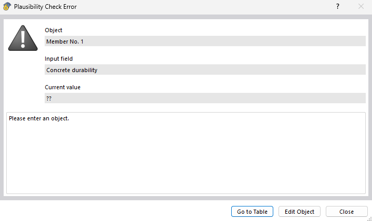Viewport: 372px width, 221px height.
Task: Click the 'Please enter an object.' message text
Action: (39, 118)
